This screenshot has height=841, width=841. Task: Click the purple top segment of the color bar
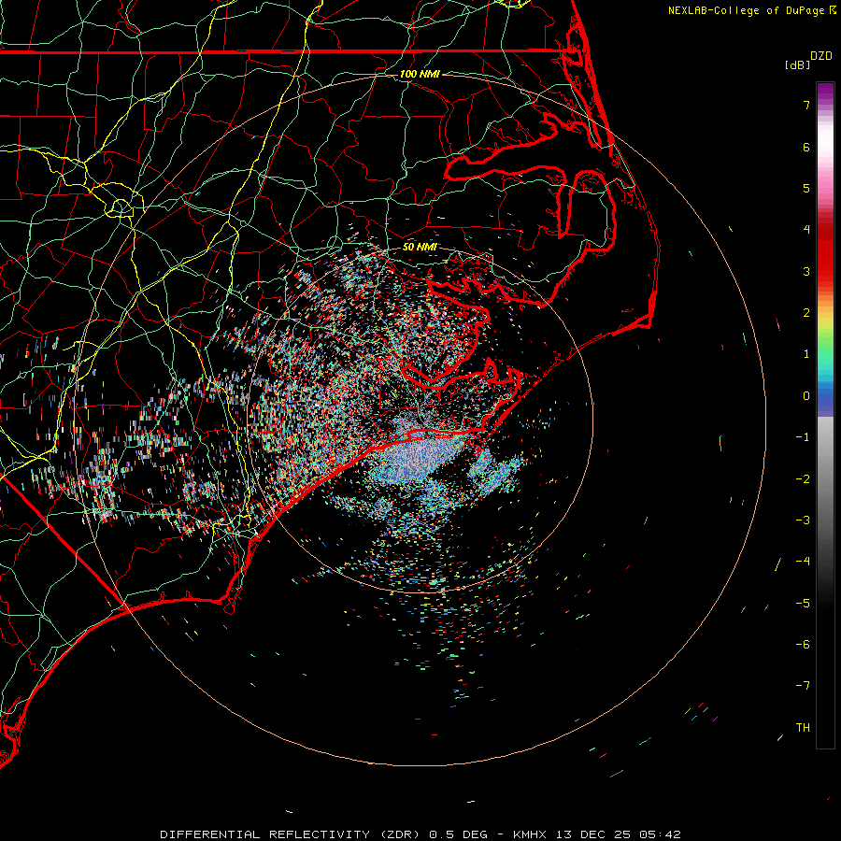click(x=825, y=93)
